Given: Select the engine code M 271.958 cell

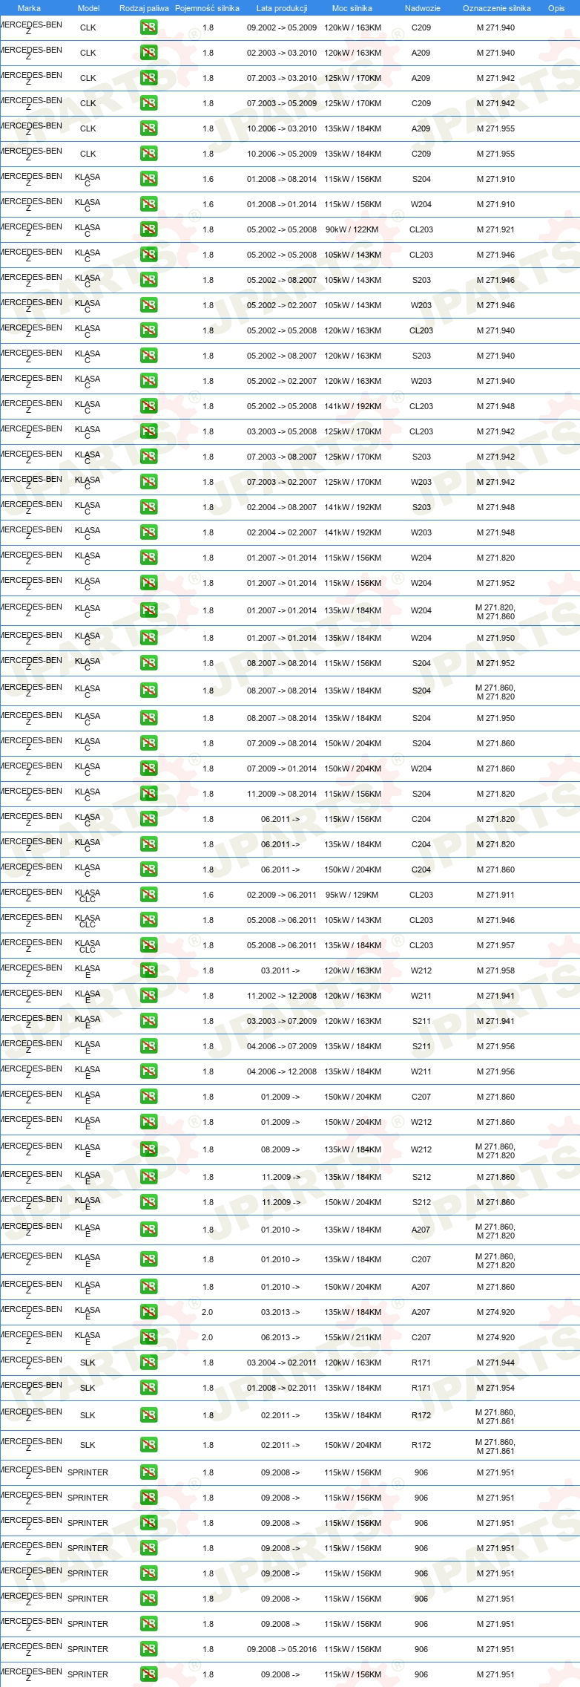Looking at the screenshot, I should [495, 970].
